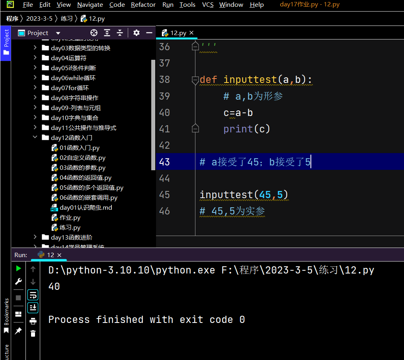Click fold marker at line 36

click(x=195, y=47)
